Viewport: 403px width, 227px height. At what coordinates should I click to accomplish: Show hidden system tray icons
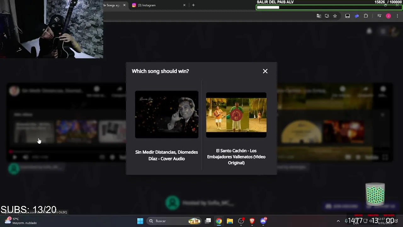(x=338, y=221)
